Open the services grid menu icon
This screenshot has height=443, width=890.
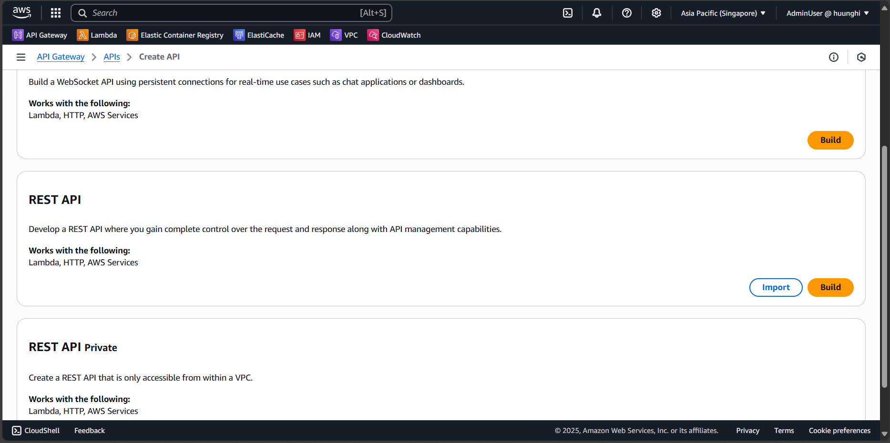coord(56,13)
